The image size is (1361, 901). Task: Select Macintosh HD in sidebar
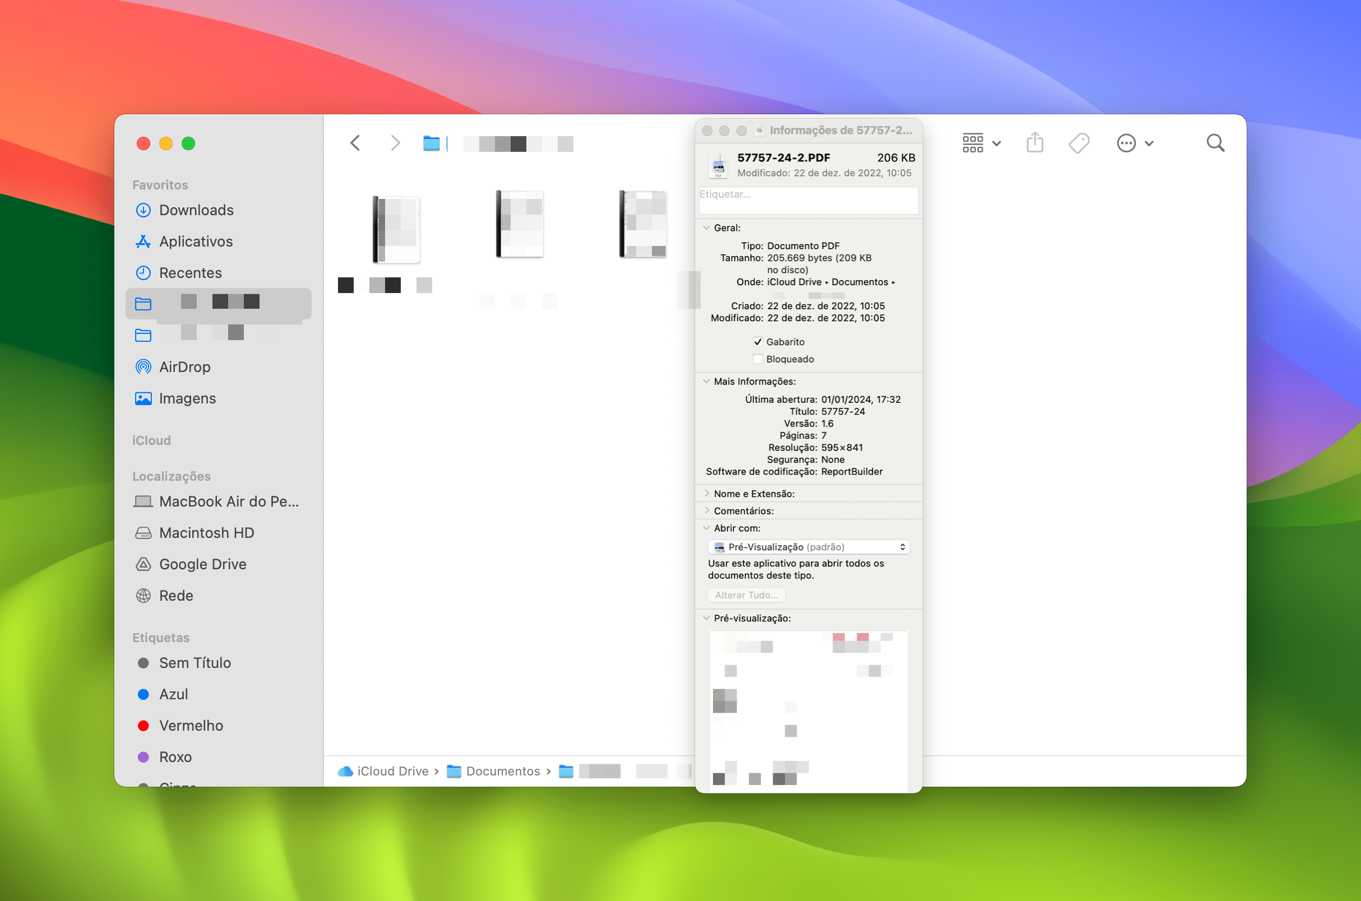[206, 533]
